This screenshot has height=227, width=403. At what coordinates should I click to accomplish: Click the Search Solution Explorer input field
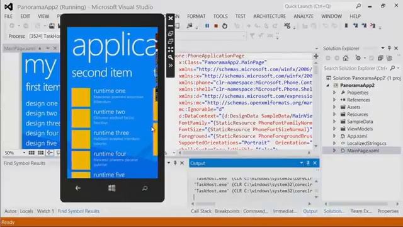[355, 68]
